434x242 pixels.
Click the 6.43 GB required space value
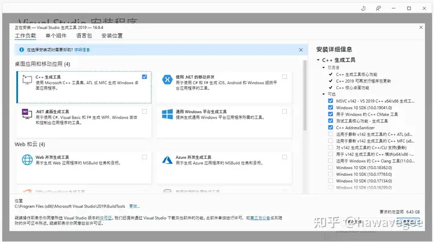coord(413,212)
